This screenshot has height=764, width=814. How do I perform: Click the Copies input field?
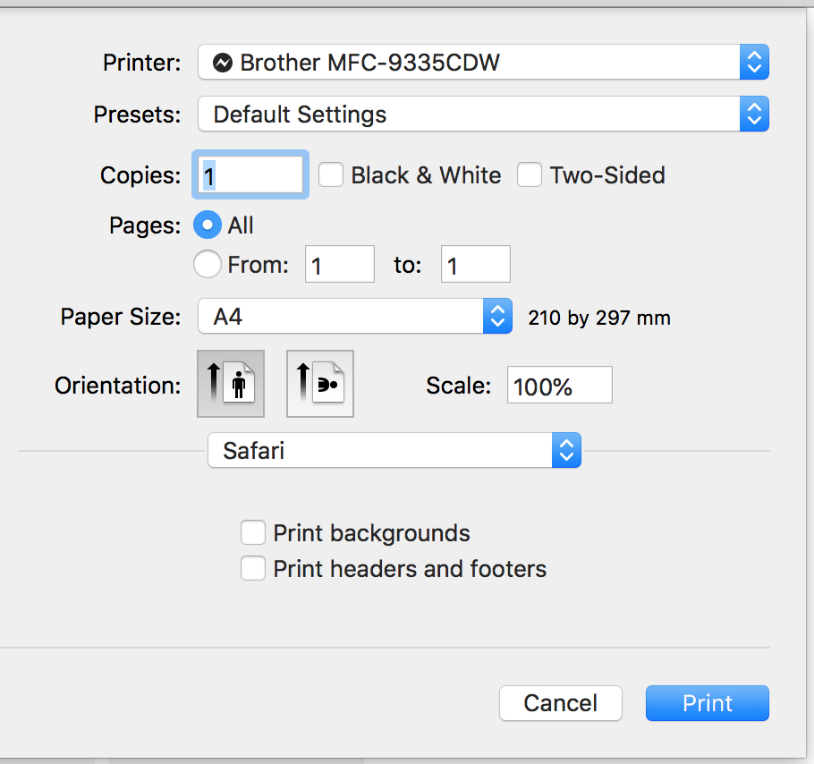tap(250, 175)
